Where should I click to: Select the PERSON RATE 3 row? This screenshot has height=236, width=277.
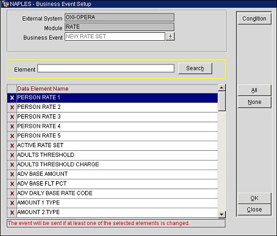117,117
